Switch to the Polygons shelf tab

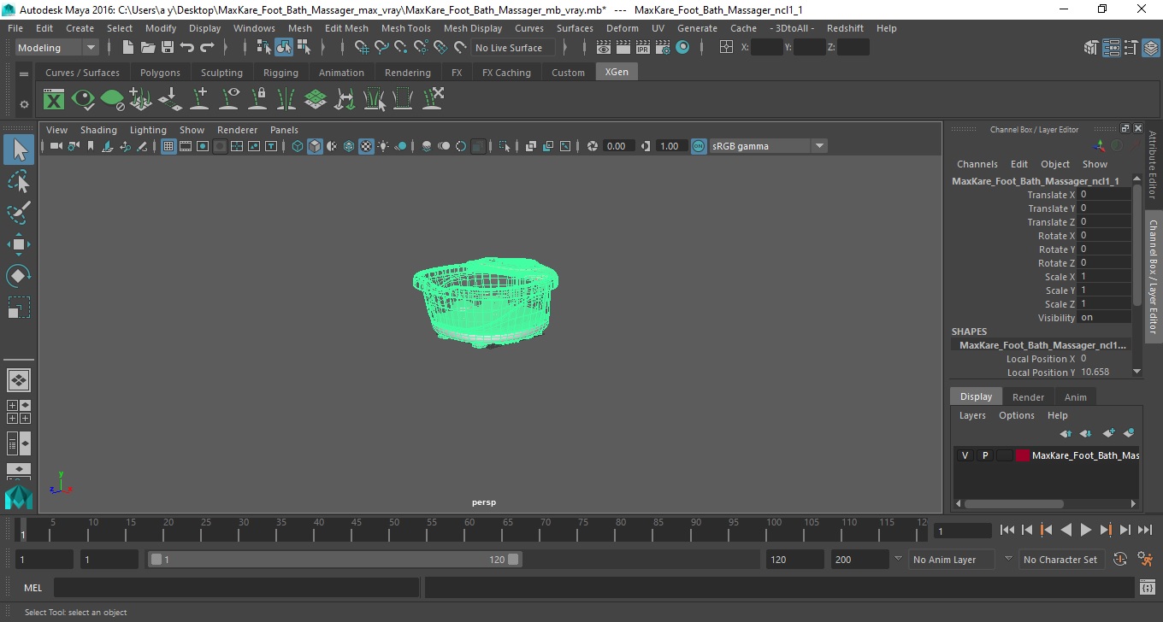[160, 73]
